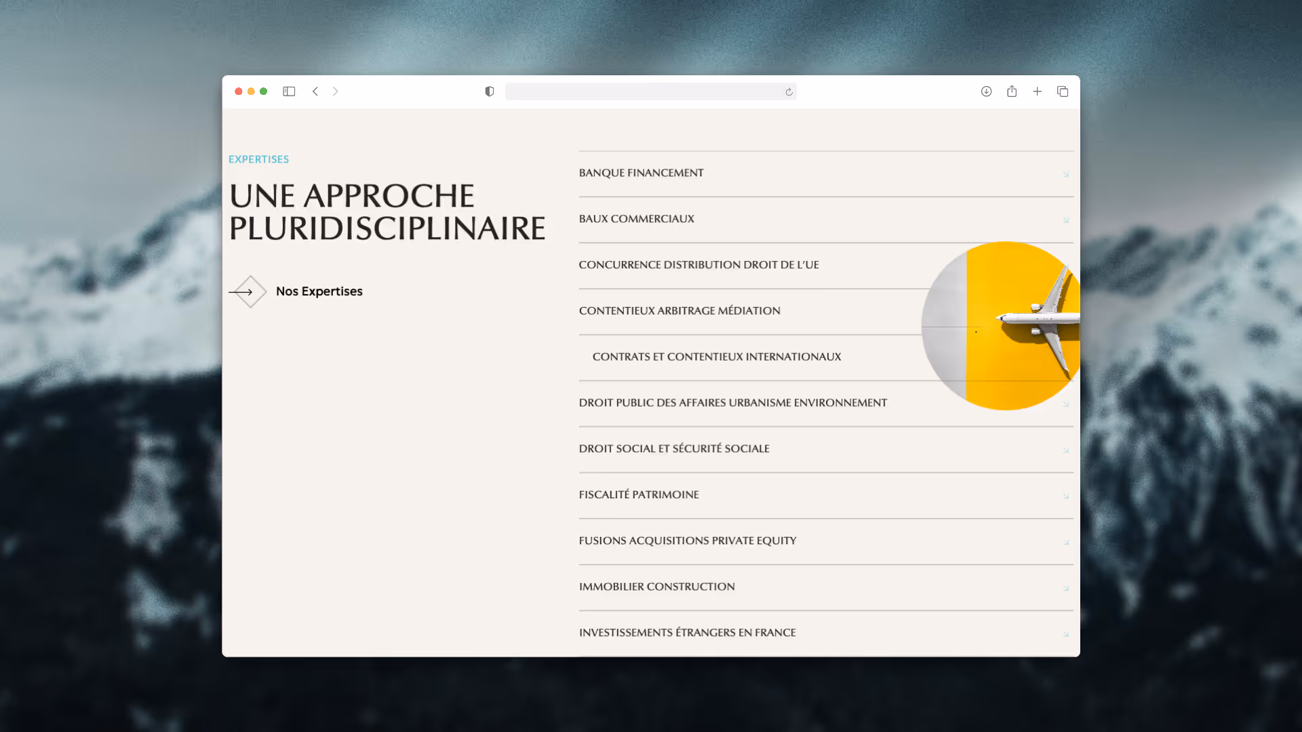The width and height of the screenshot is (1302, 732).
Task: Go back with the left chevron
Action: [315, 91]
